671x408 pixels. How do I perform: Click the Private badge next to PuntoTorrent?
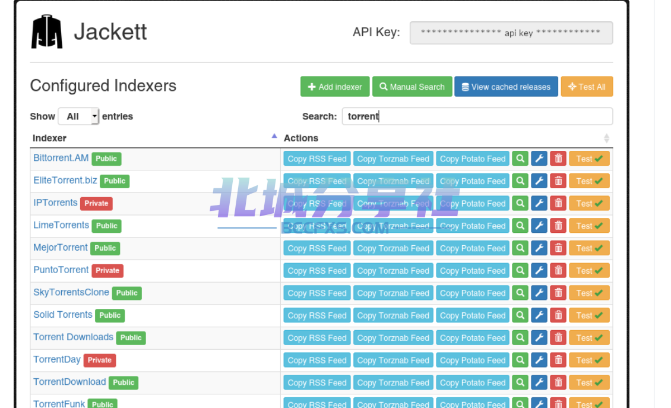coord(107,271)
